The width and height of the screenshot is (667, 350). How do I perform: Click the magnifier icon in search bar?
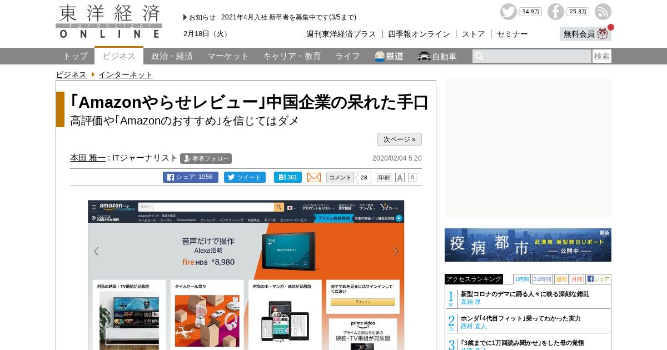[479, 56]
